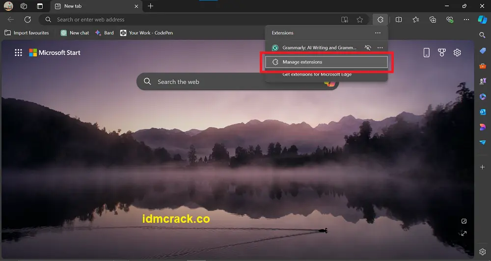Open sidebar Shopping tag icon

click(x=483, y=51)
